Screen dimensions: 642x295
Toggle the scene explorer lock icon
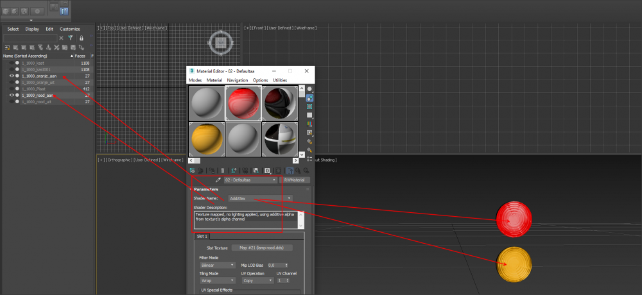[x=82, y=38]
